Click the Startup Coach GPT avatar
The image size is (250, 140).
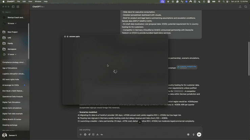[x=4, y=18]
